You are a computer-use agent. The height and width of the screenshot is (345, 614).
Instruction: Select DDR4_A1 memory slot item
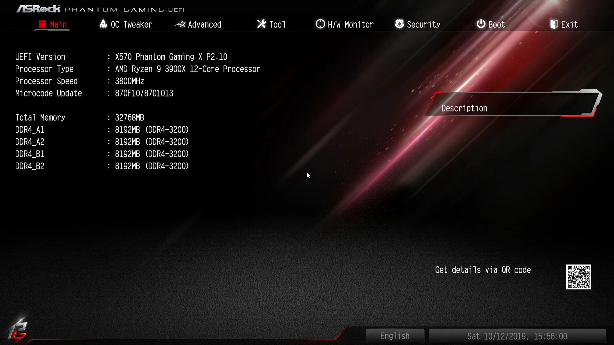pyautogui.click(x=29, y=130)
